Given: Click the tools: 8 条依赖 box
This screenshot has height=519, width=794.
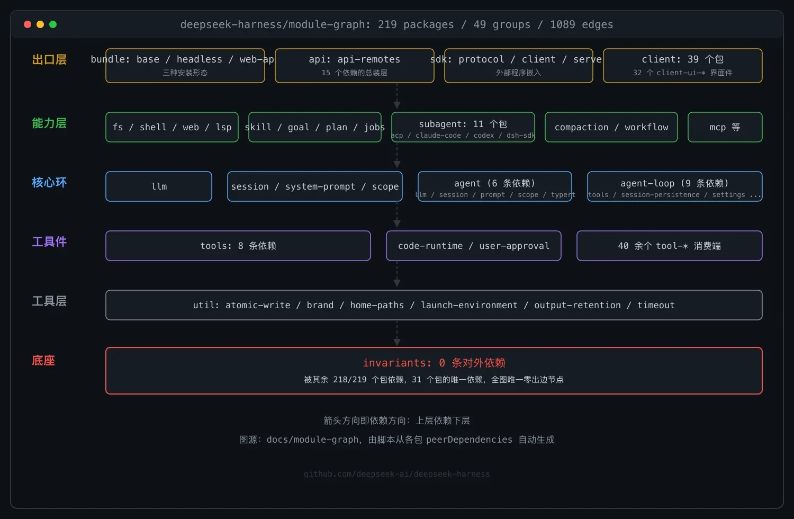Looking at the screenshot, I should (238, 246).
